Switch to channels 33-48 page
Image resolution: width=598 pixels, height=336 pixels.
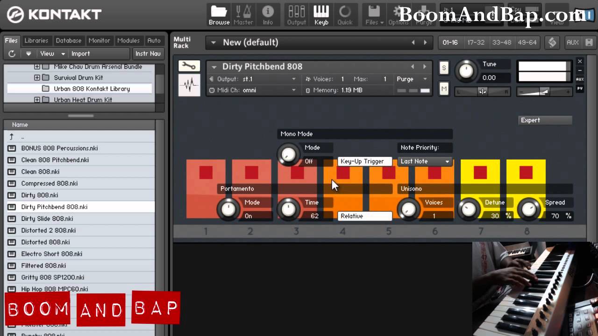pos(501,42)
